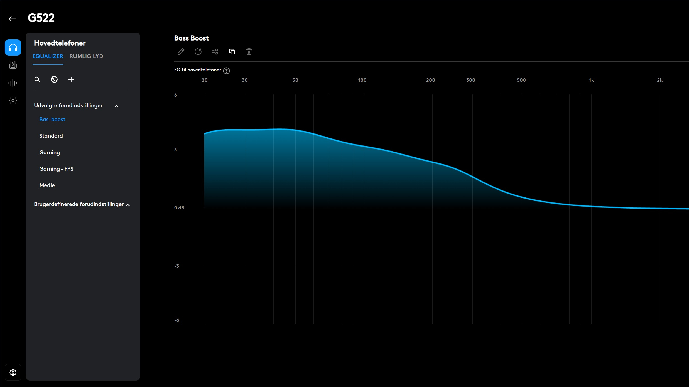Select the headphones icon in the sidebar
The height and width of the screenshot is (387, 689).
[13, 48]
